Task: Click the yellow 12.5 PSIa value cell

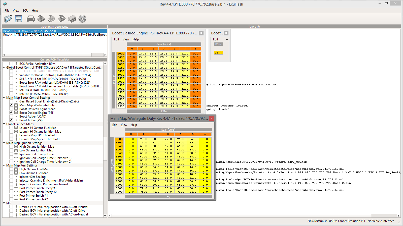Action: point(218,53)
